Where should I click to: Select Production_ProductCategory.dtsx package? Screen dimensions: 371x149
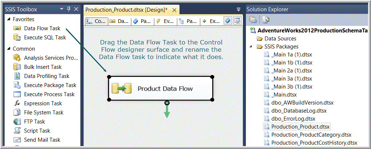(x=308, y=134)
